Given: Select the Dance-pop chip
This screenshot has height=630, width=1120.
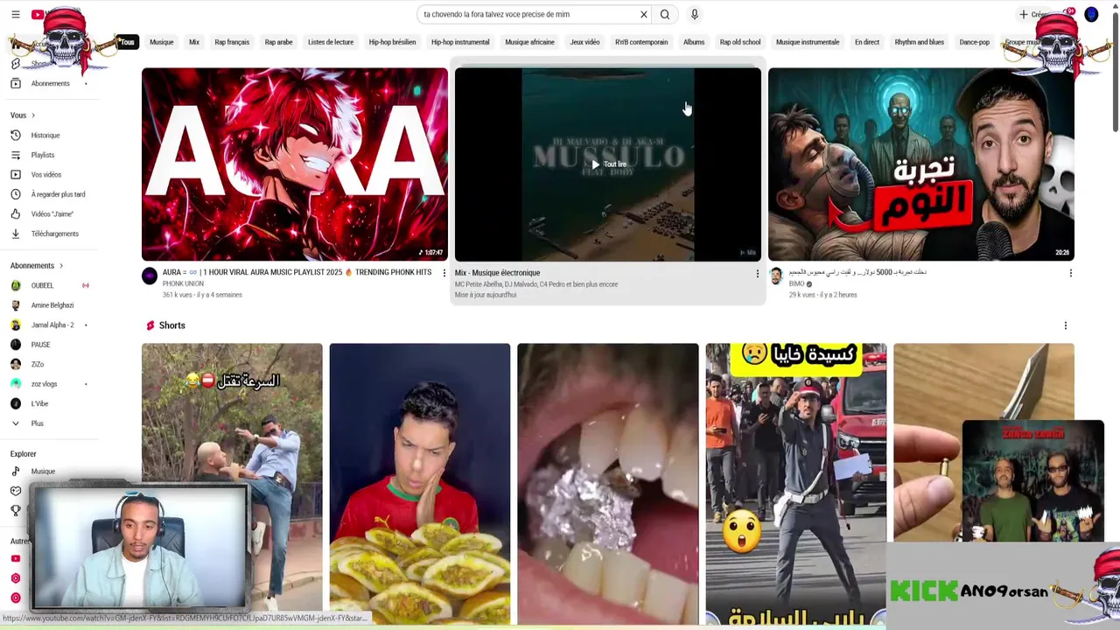Looking at the screenshot, I should point(975,42).
